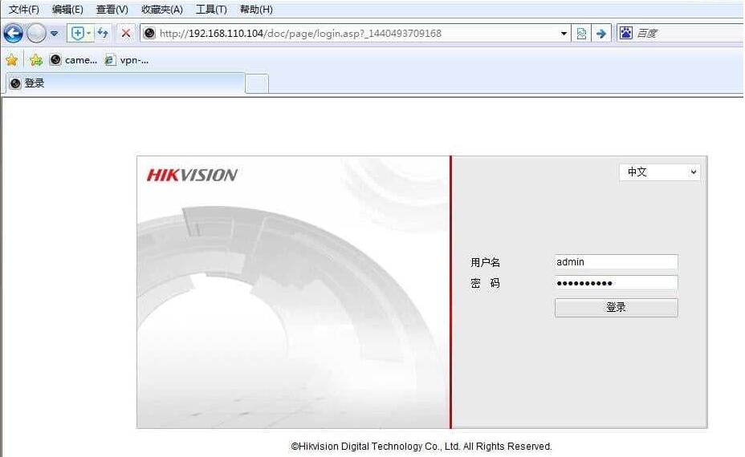Stop page loading with red X
This screenshot has width=745, height=457.
tap(126, 33)
